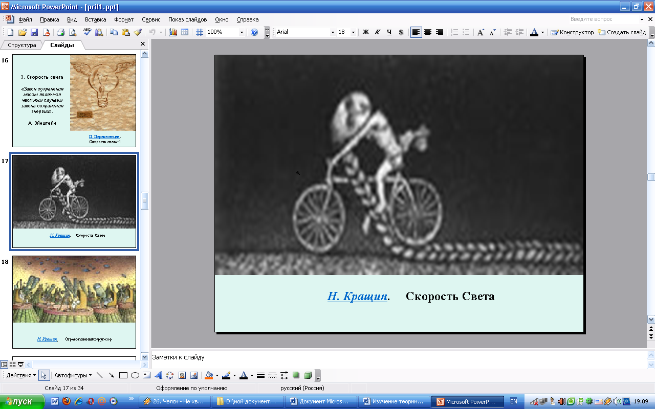This screenshot has width=655, height=409.
Task: Switch to the Структура tab
Action: pos(22,45)
